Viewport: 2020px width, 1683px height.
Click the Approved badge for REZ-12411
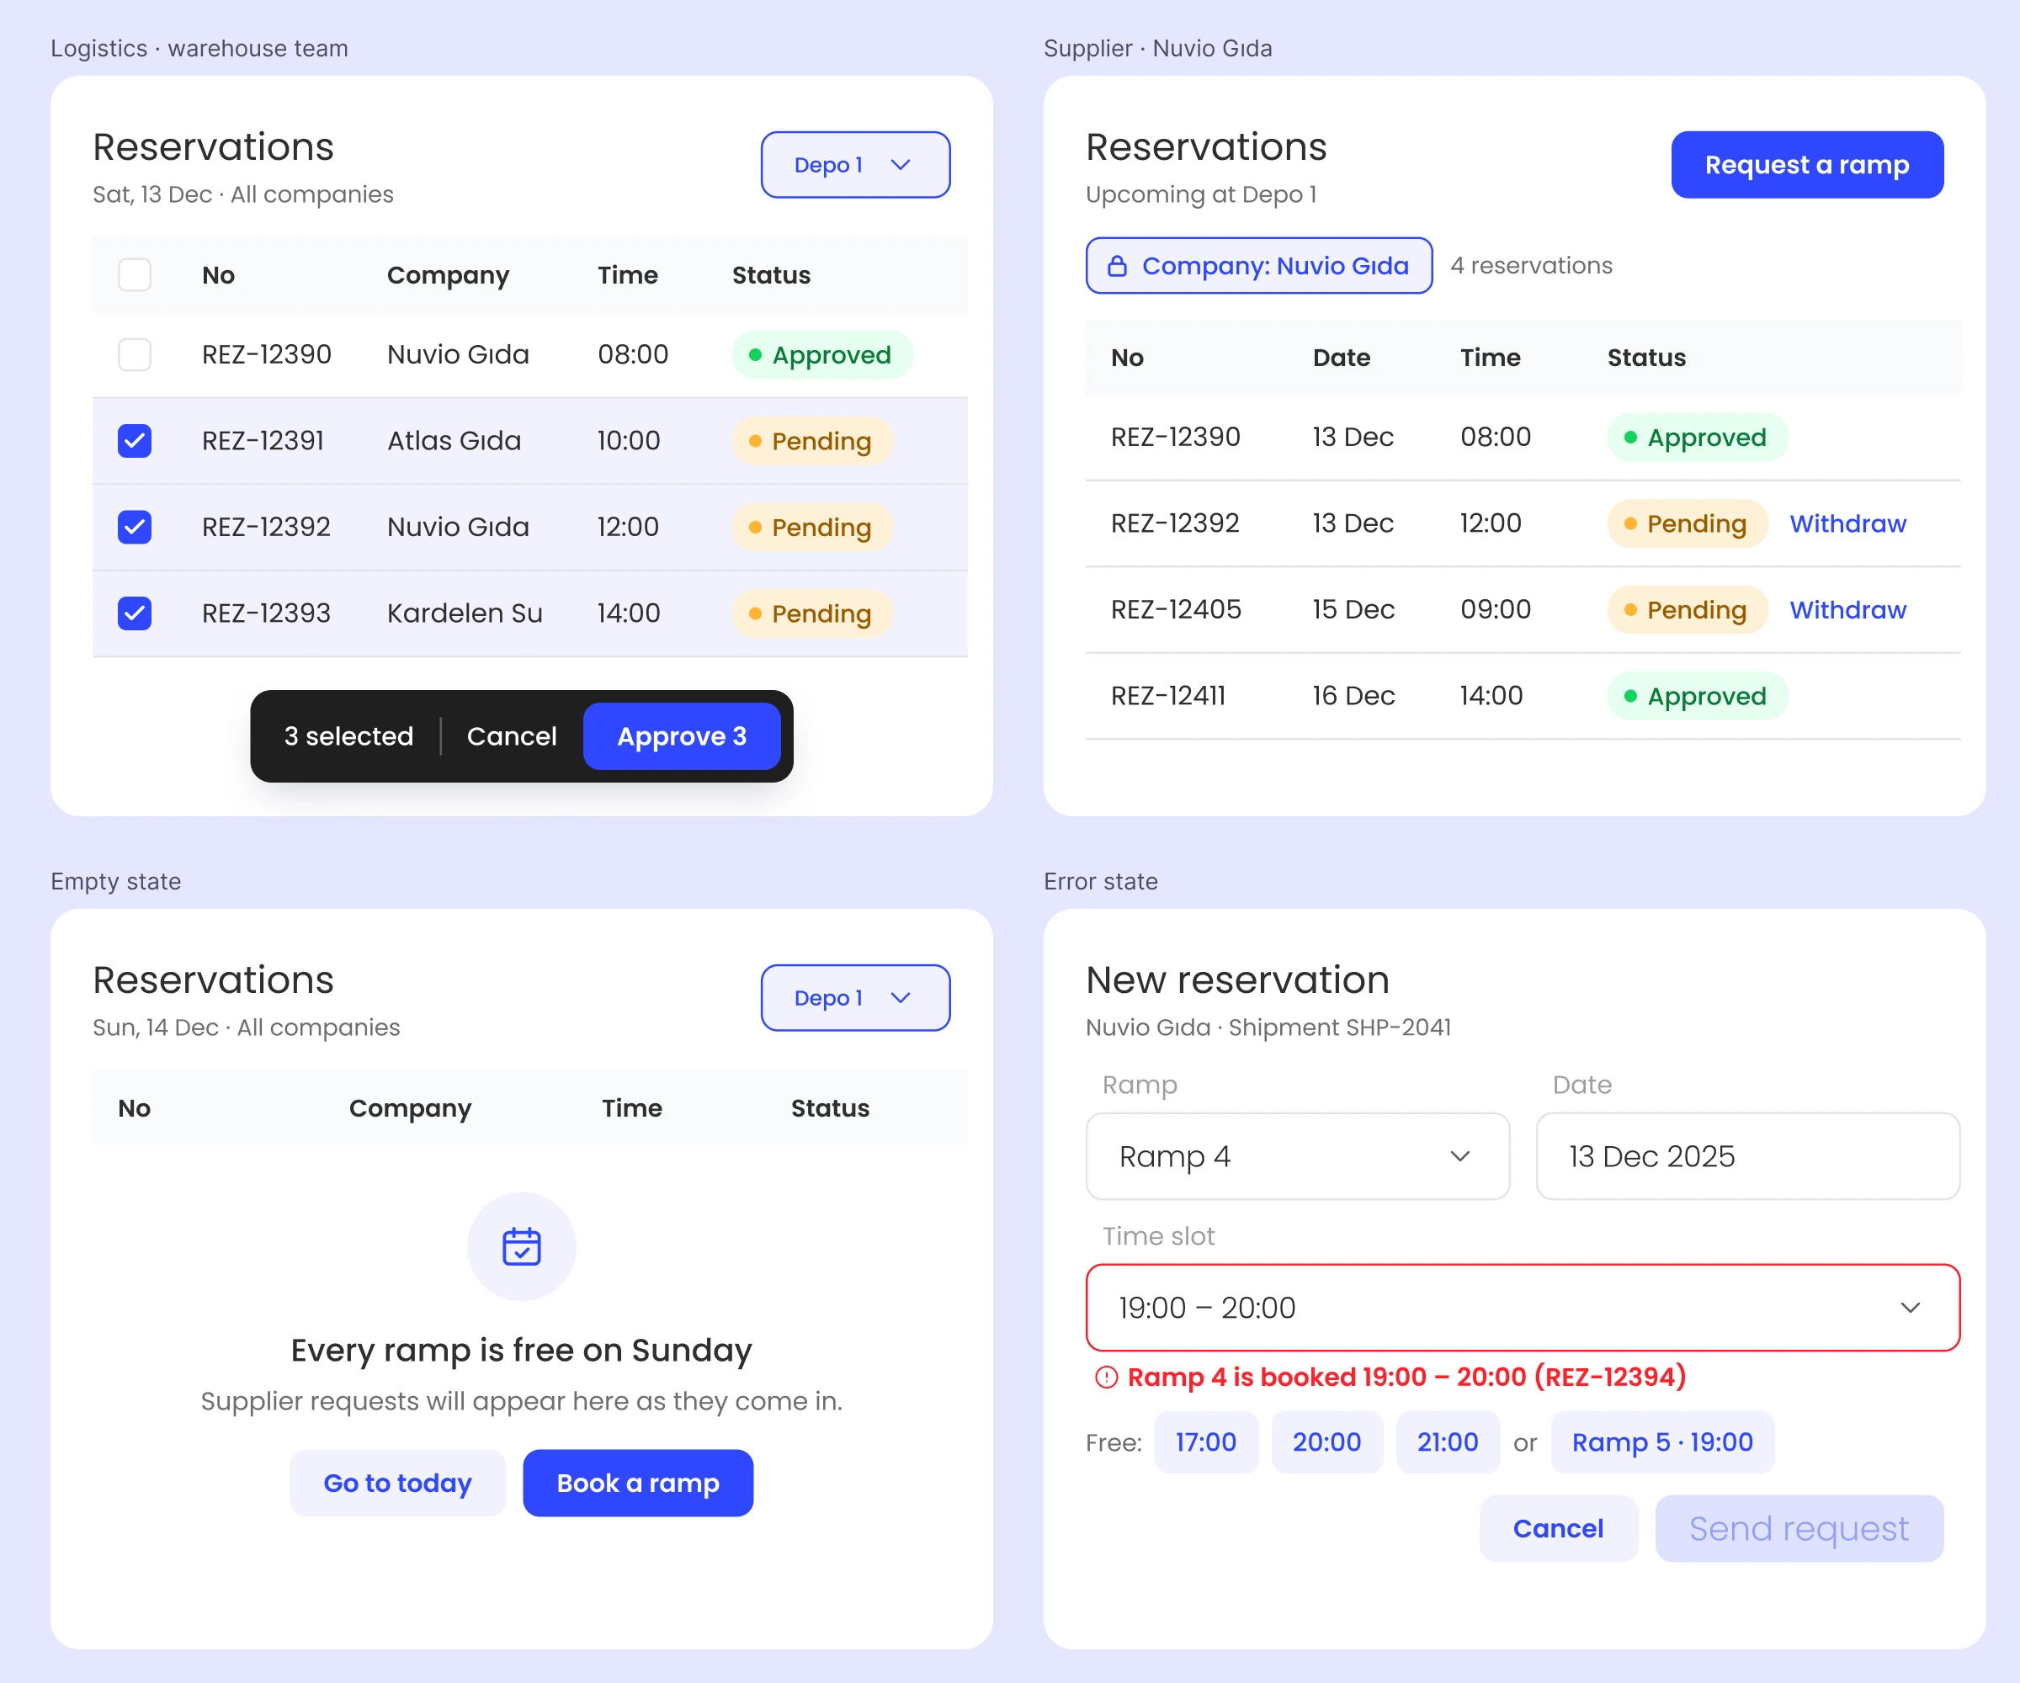pyautogui.click(x=1698, y=696)
